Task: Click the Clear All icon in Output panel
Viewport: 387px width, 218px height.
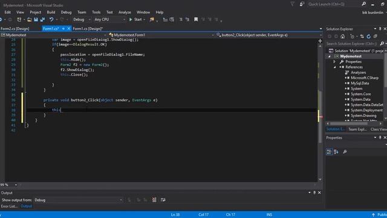Action: [154, 200]
